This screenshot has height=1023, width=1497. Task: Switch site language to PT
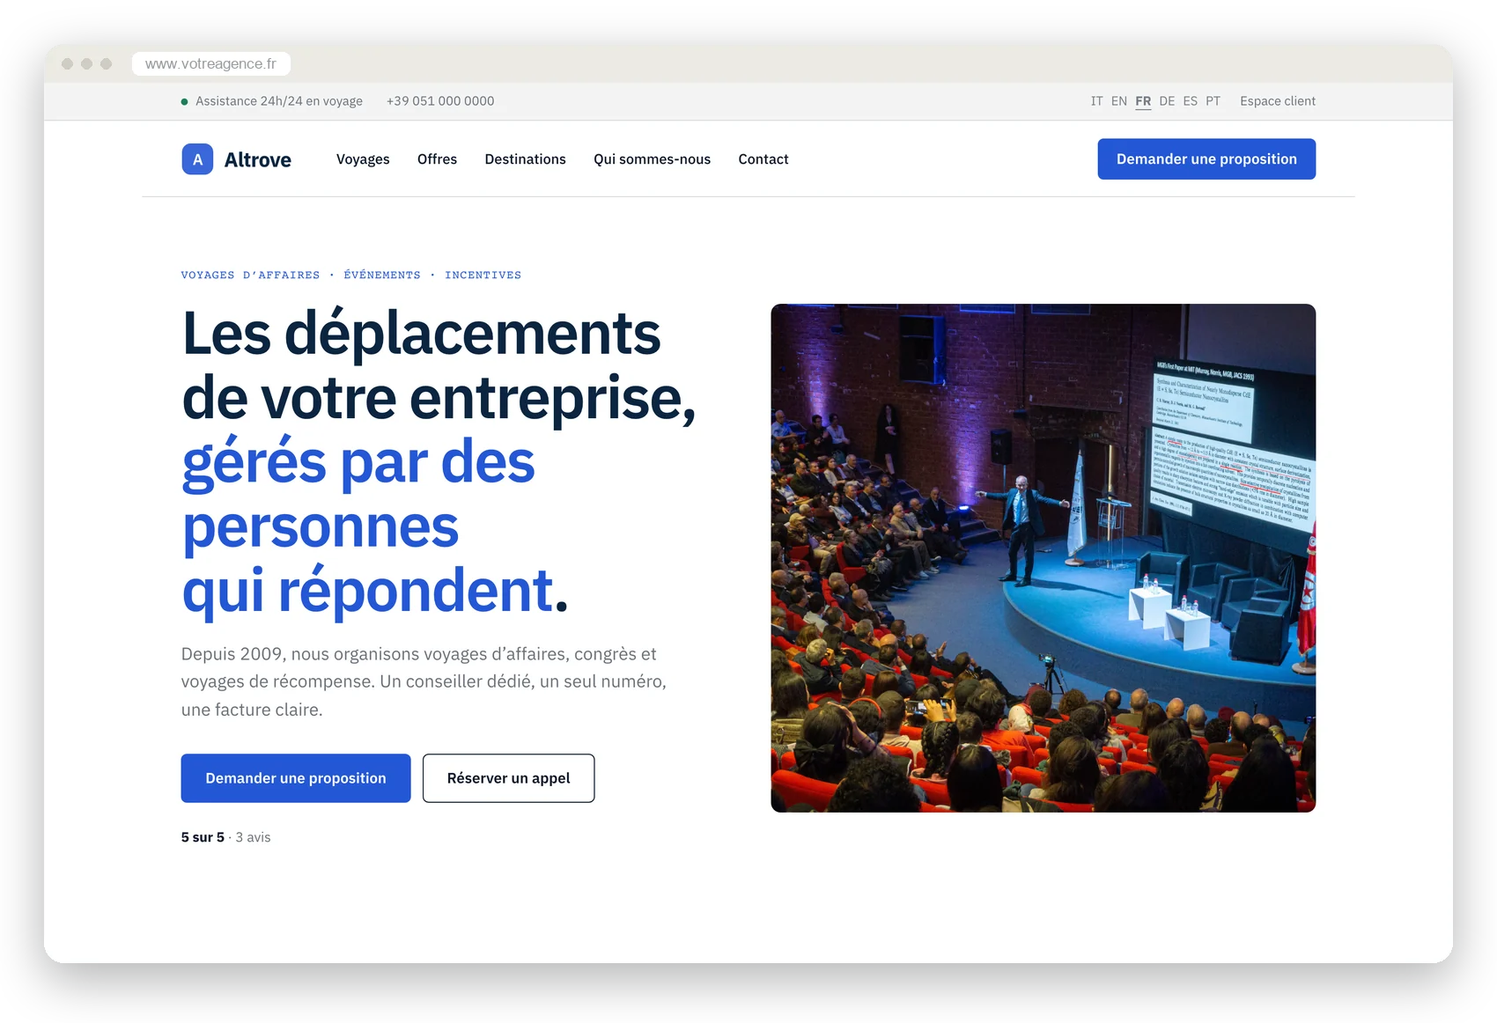(1213, 101)
